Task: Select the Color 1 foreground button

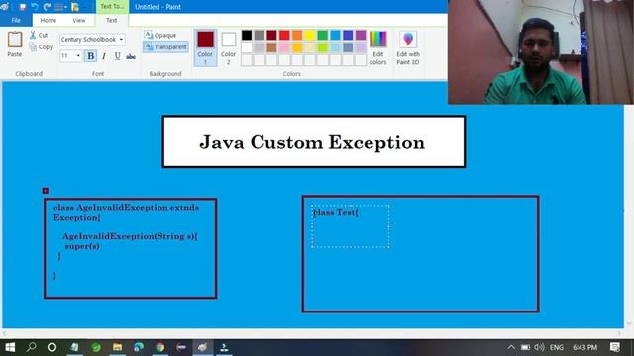Action: coord(205,47)
